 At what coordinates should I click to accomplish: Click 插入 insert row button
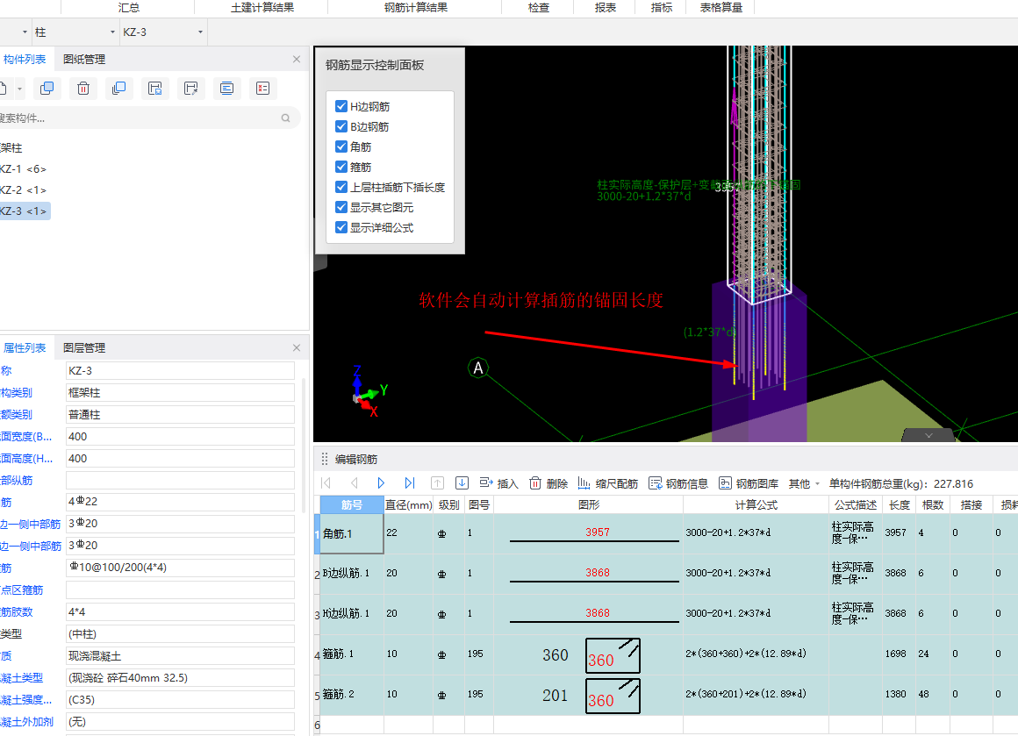(498, 483)
